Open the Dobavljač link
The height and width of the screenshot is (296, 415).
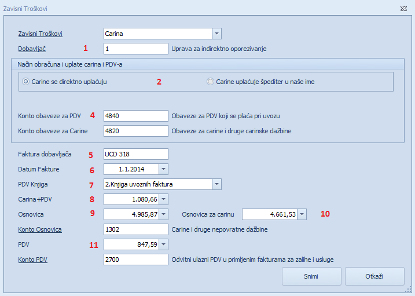(x=32, y=49)
